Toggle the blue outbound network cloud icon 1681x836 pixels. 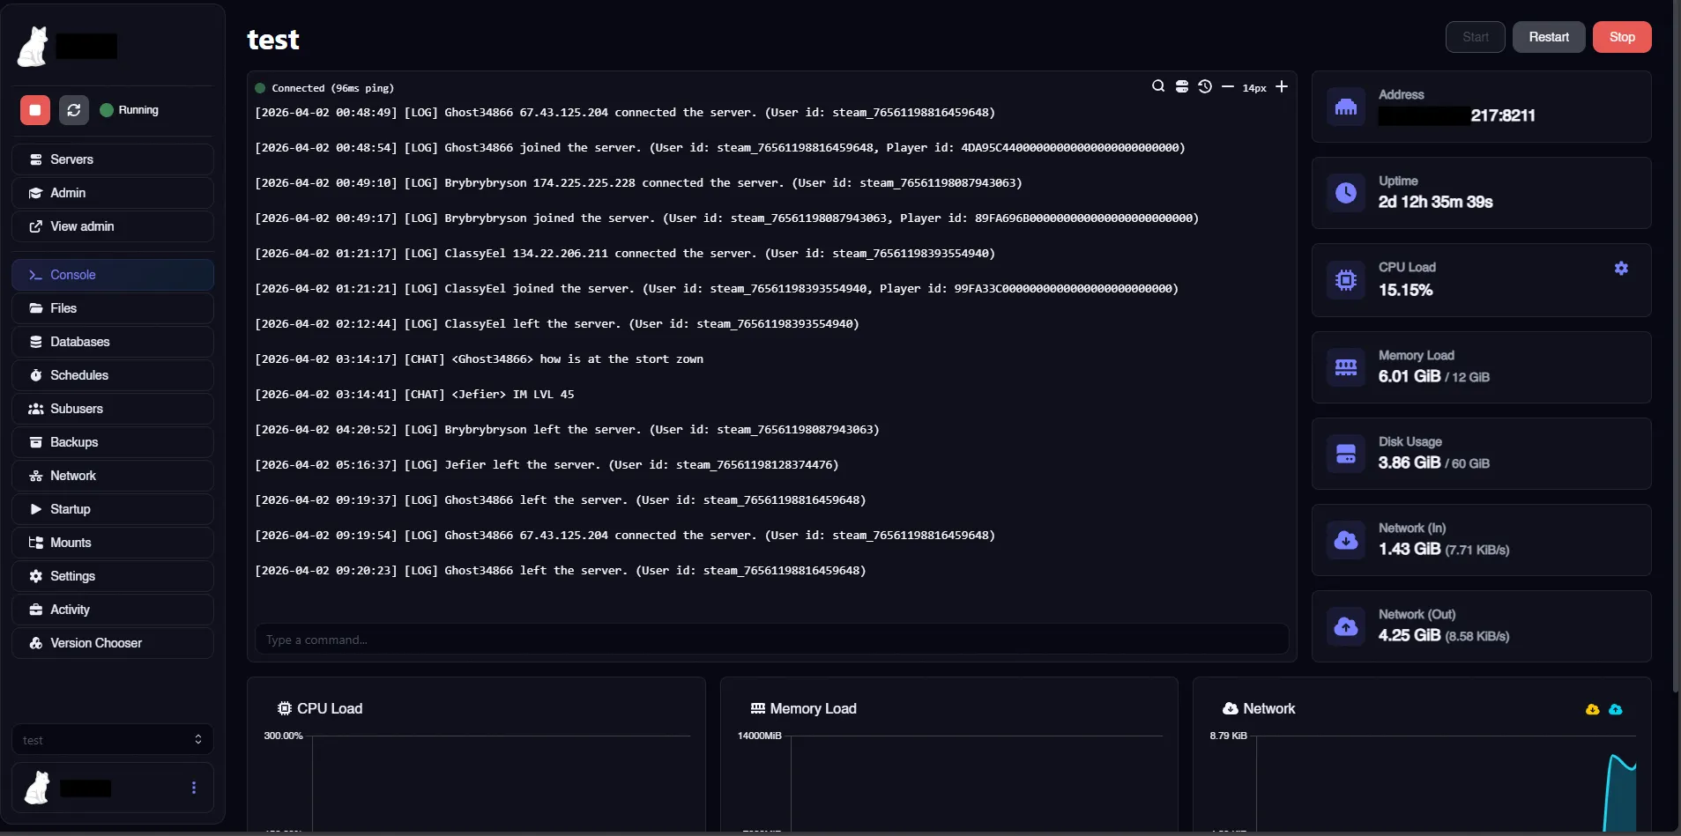point(1615,709)
